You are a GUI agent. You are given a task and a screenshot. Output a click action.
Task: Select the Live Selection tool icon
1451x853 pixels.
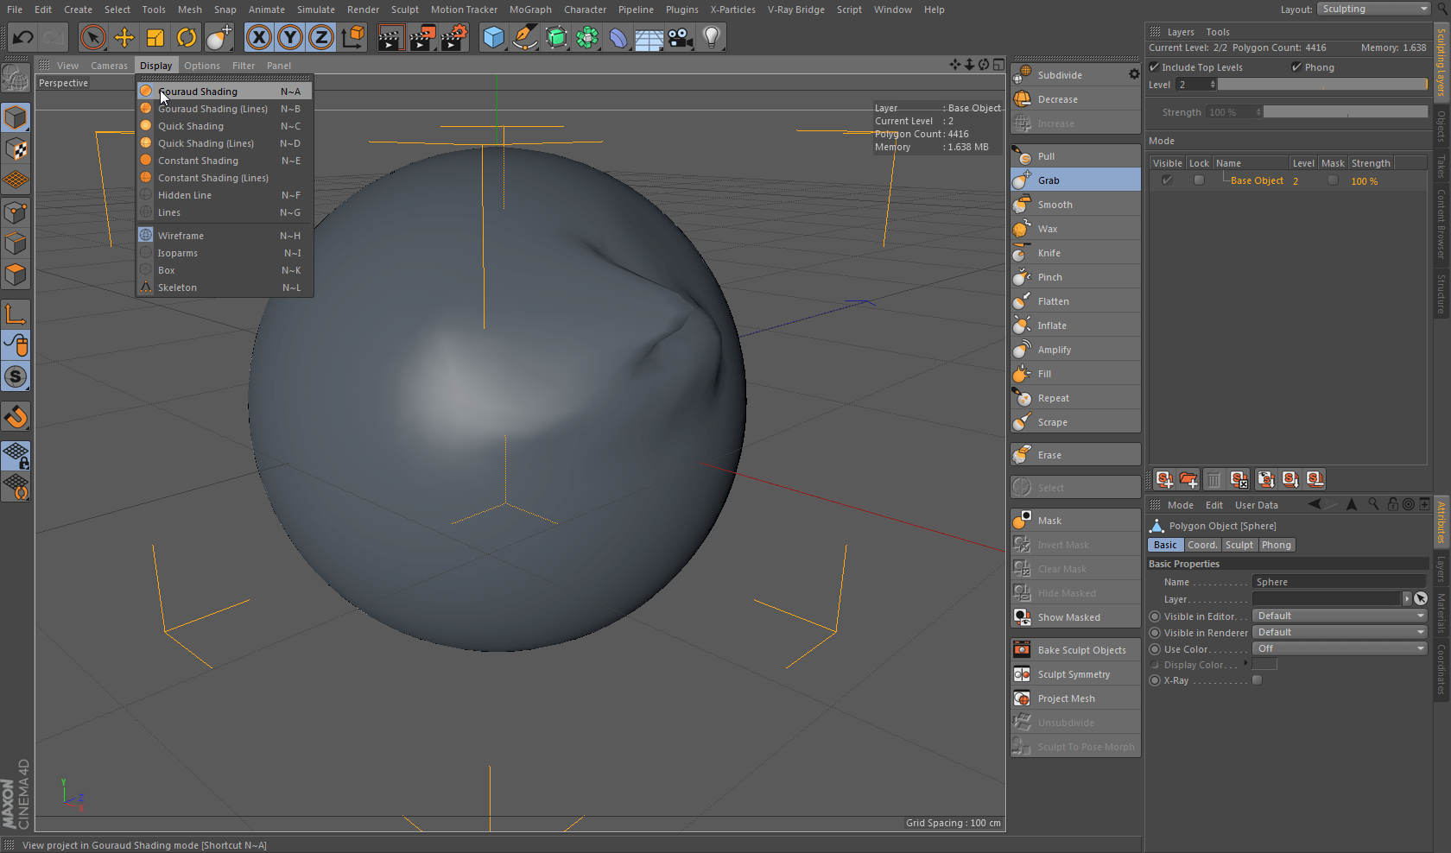pos(93,37)
